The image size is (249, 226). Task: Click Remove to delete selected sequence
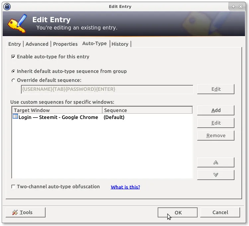[215, 136]
